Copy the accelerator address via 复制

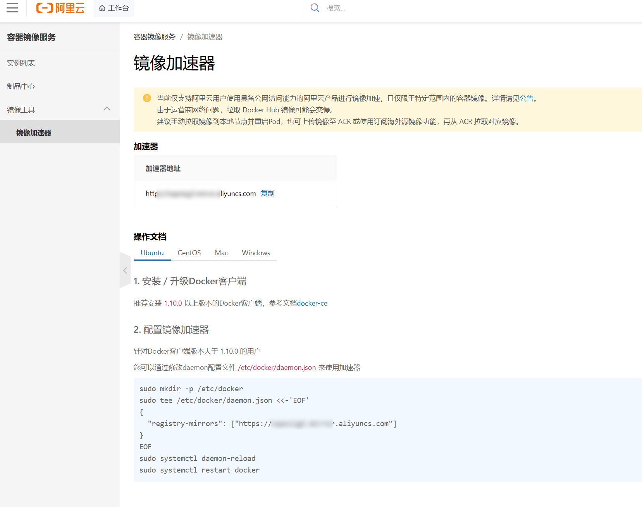267,193
